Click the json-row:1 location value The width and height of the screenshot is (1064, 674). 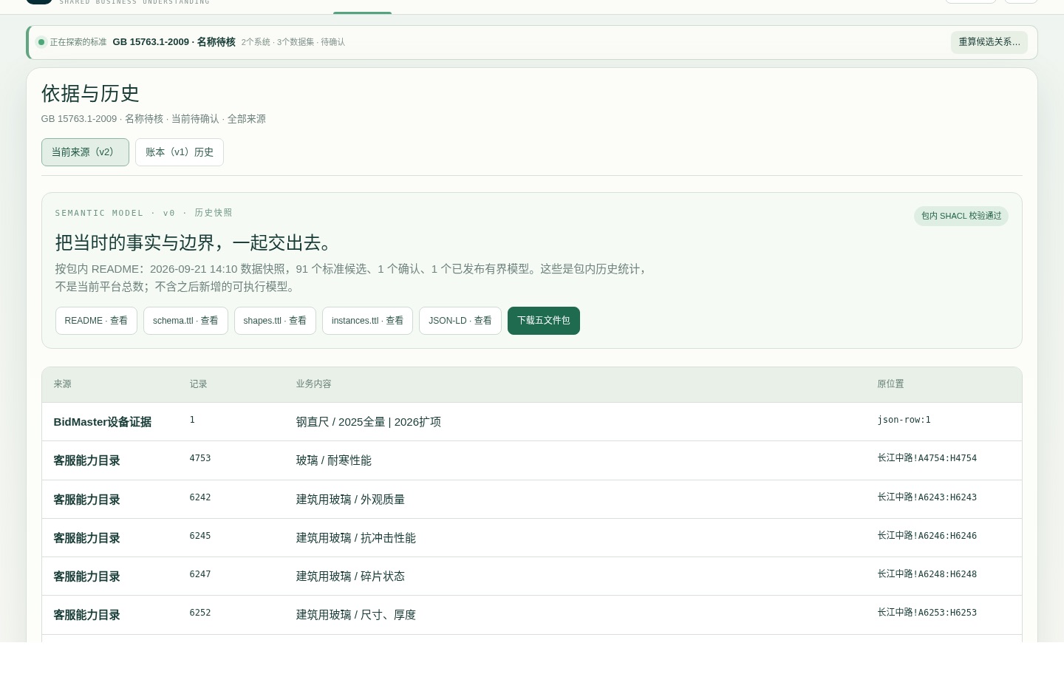pos(904,420)
